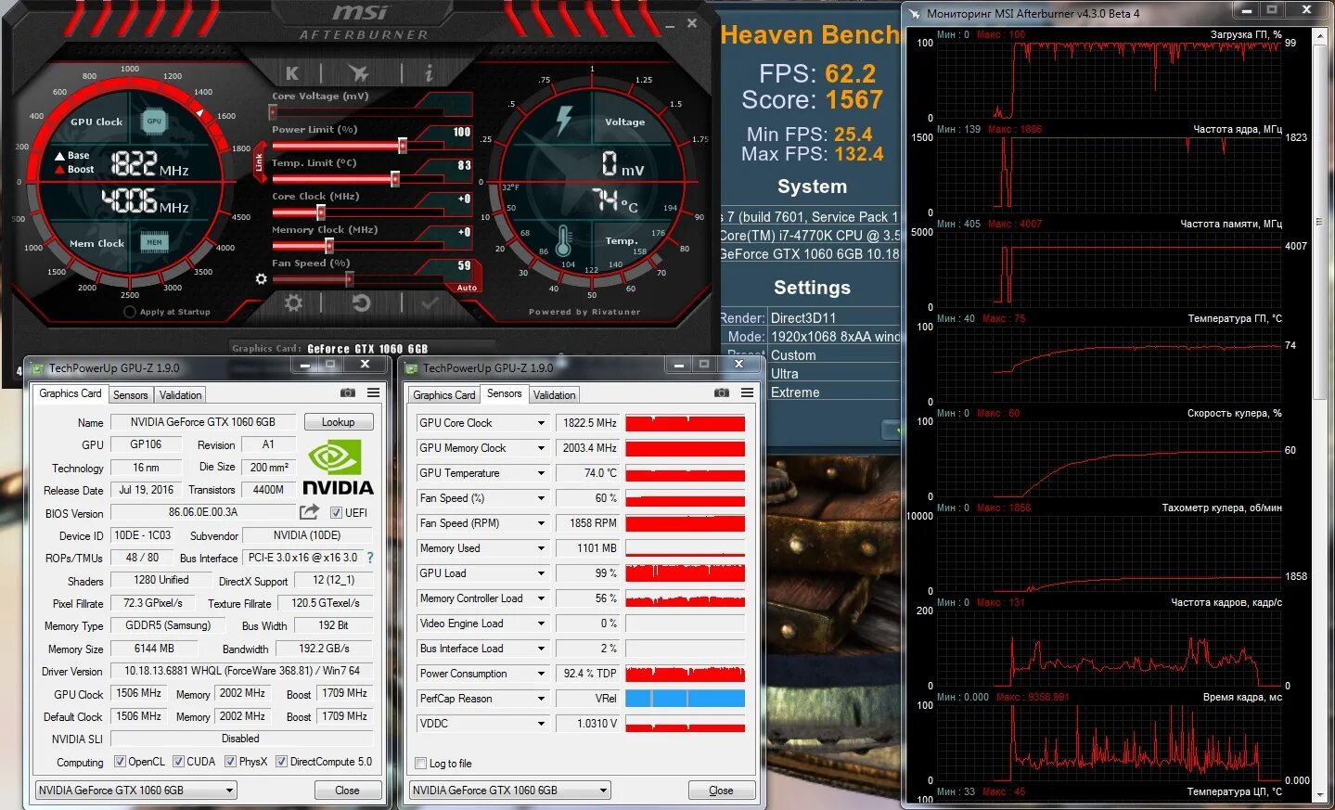Click the GPU-Z title icon in the Graphics Card window
1335x810 pixels.
click(37, 368)
